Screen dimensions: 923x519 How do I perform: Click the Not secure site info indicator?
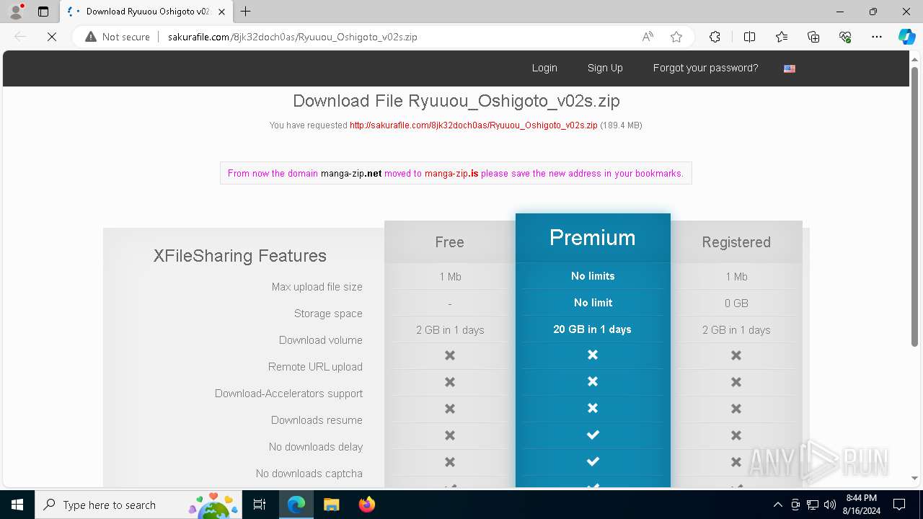coord(118,37)
